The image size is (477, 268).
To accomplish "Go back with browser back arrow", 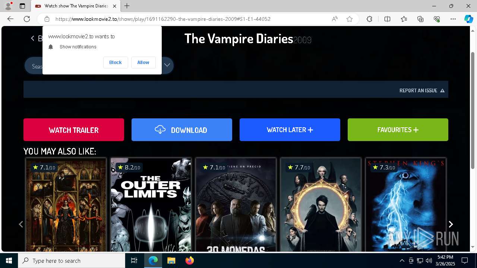I will coord(10,19).
